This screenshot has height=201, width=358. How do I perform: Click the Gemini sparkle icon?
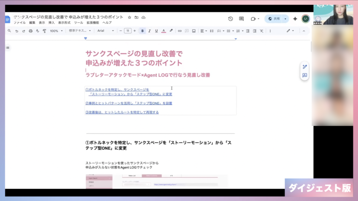click(295, 19)
